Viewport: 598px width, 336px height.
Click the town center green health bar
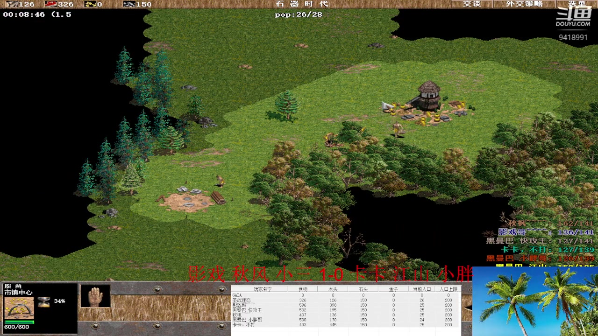[x=19, y=322]
